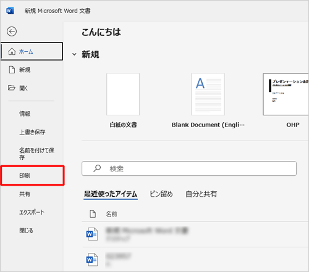This screenshot has height=272, width=309.
Task: Switch to 自分と共有 tab
Action: [x=201, y=194]
